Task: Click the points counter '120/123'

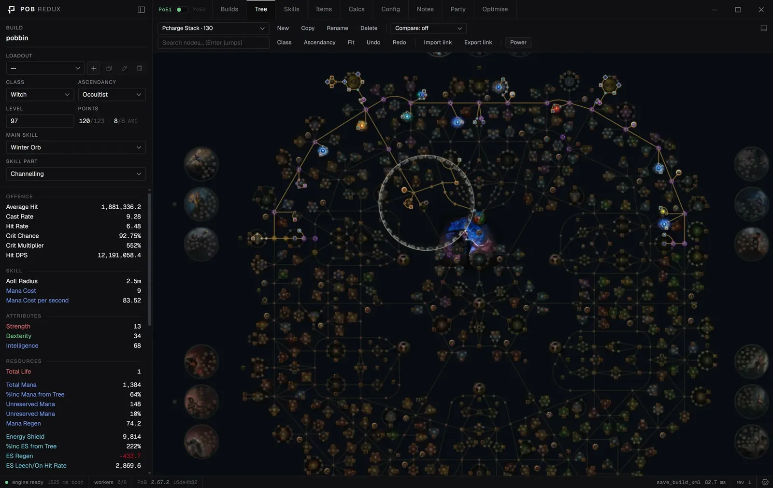Action: [x=92, y=121]
